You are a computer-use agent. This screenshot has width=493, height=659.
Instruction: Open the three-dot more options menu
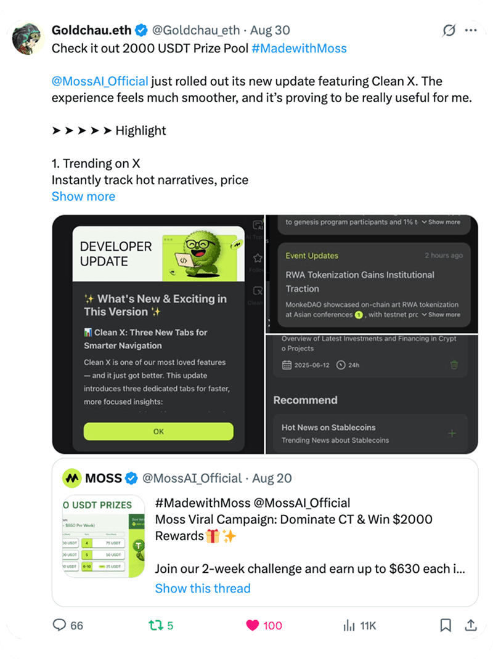pyautogui.click(x=471, y=30)
